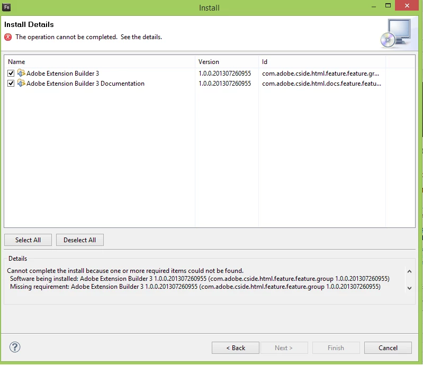The width and height of the screenshot is (423, 366).
Task: Sort by the Name column header
Action: pos(100,62)
